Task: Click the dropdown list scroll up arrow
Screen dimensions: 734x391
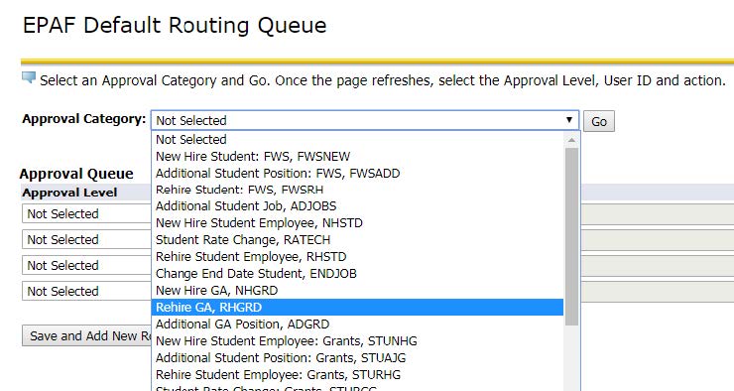Action: (x=571, y=140)
